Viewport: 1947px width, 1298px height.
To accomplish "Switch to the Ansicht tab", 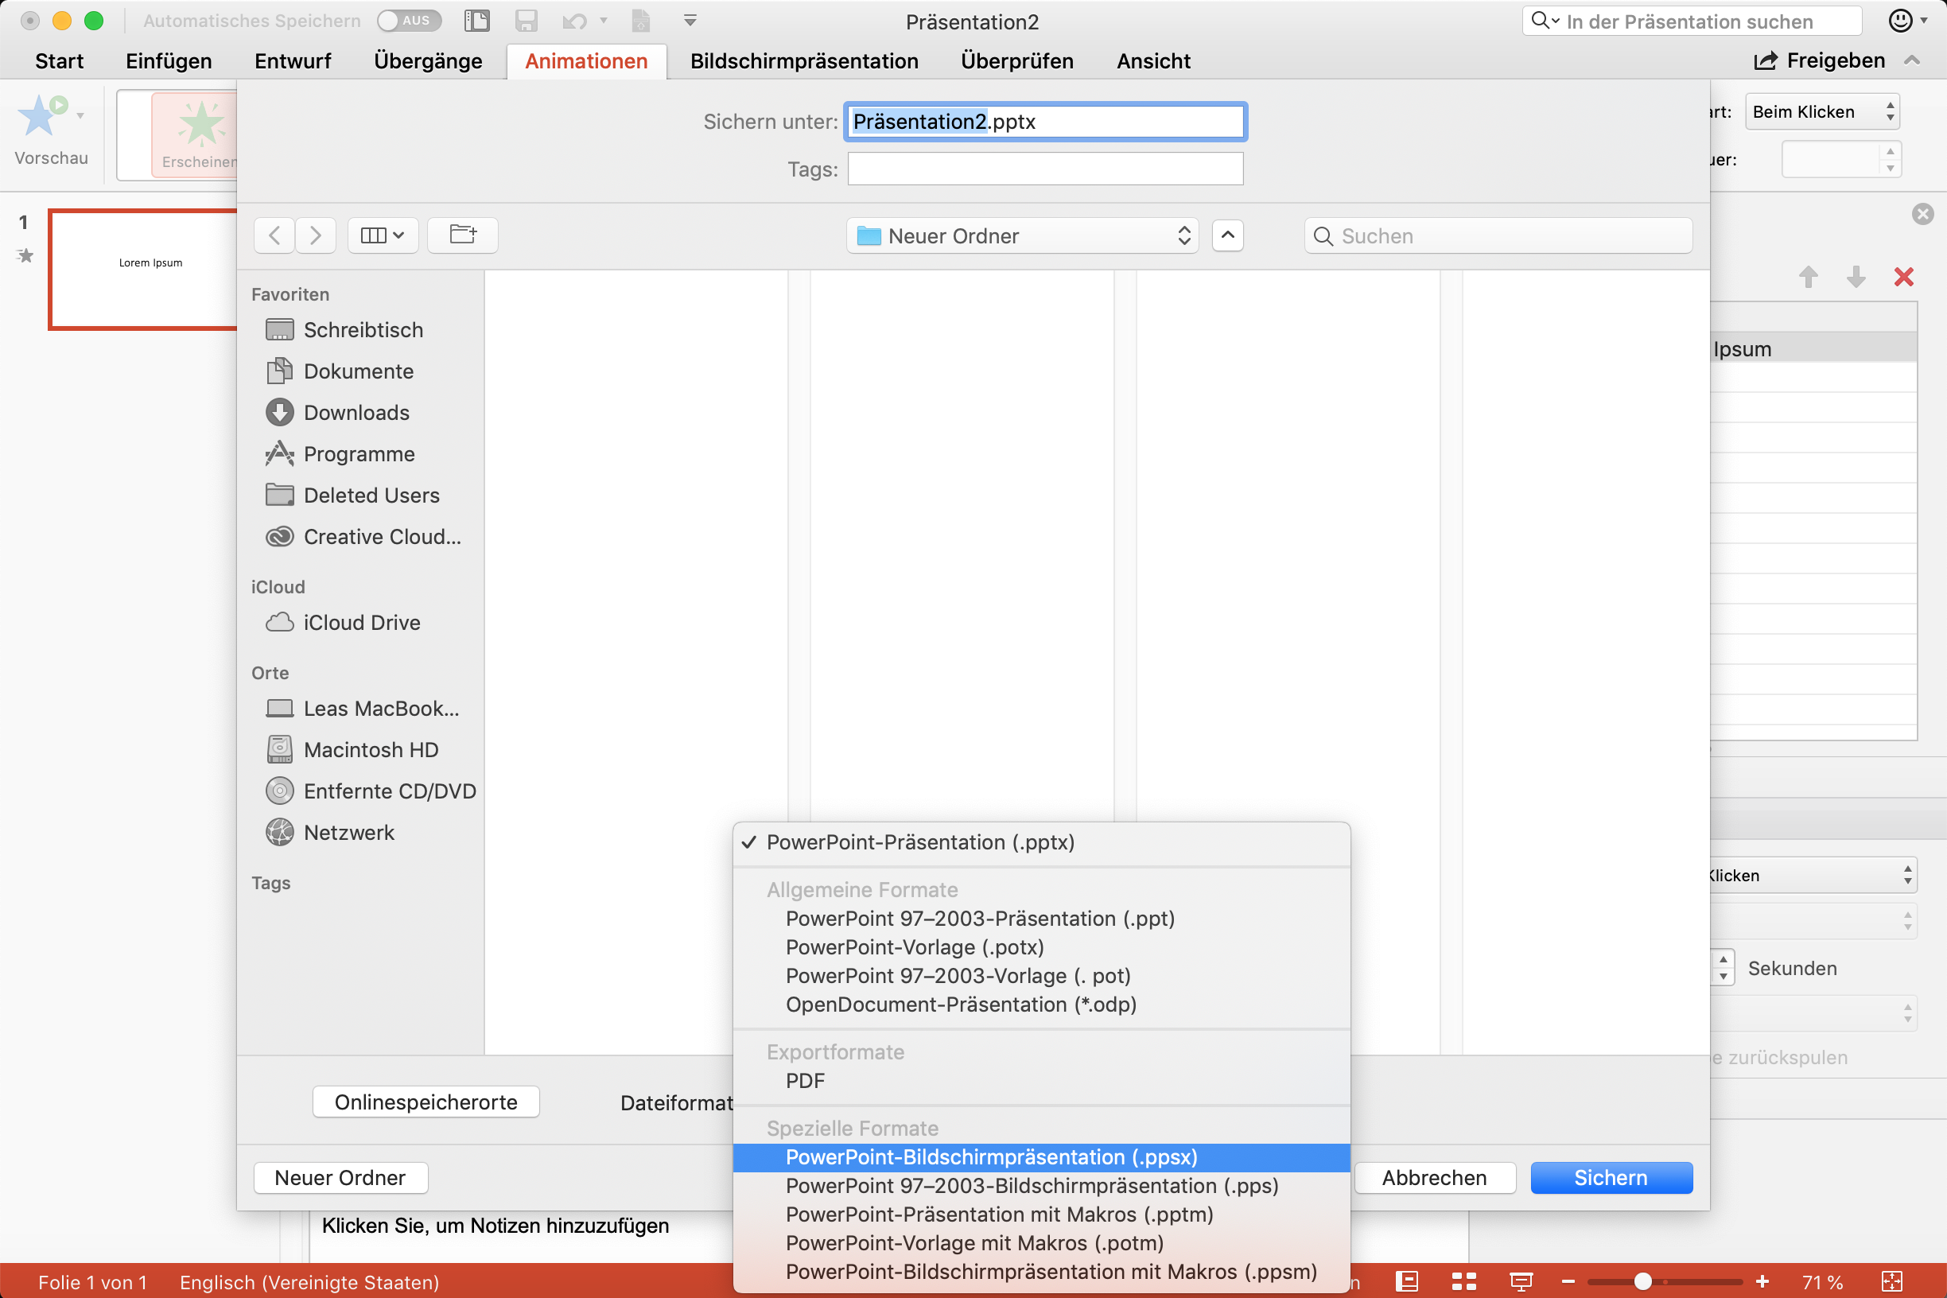I will pyautogui.click(x=1153, y=60).
